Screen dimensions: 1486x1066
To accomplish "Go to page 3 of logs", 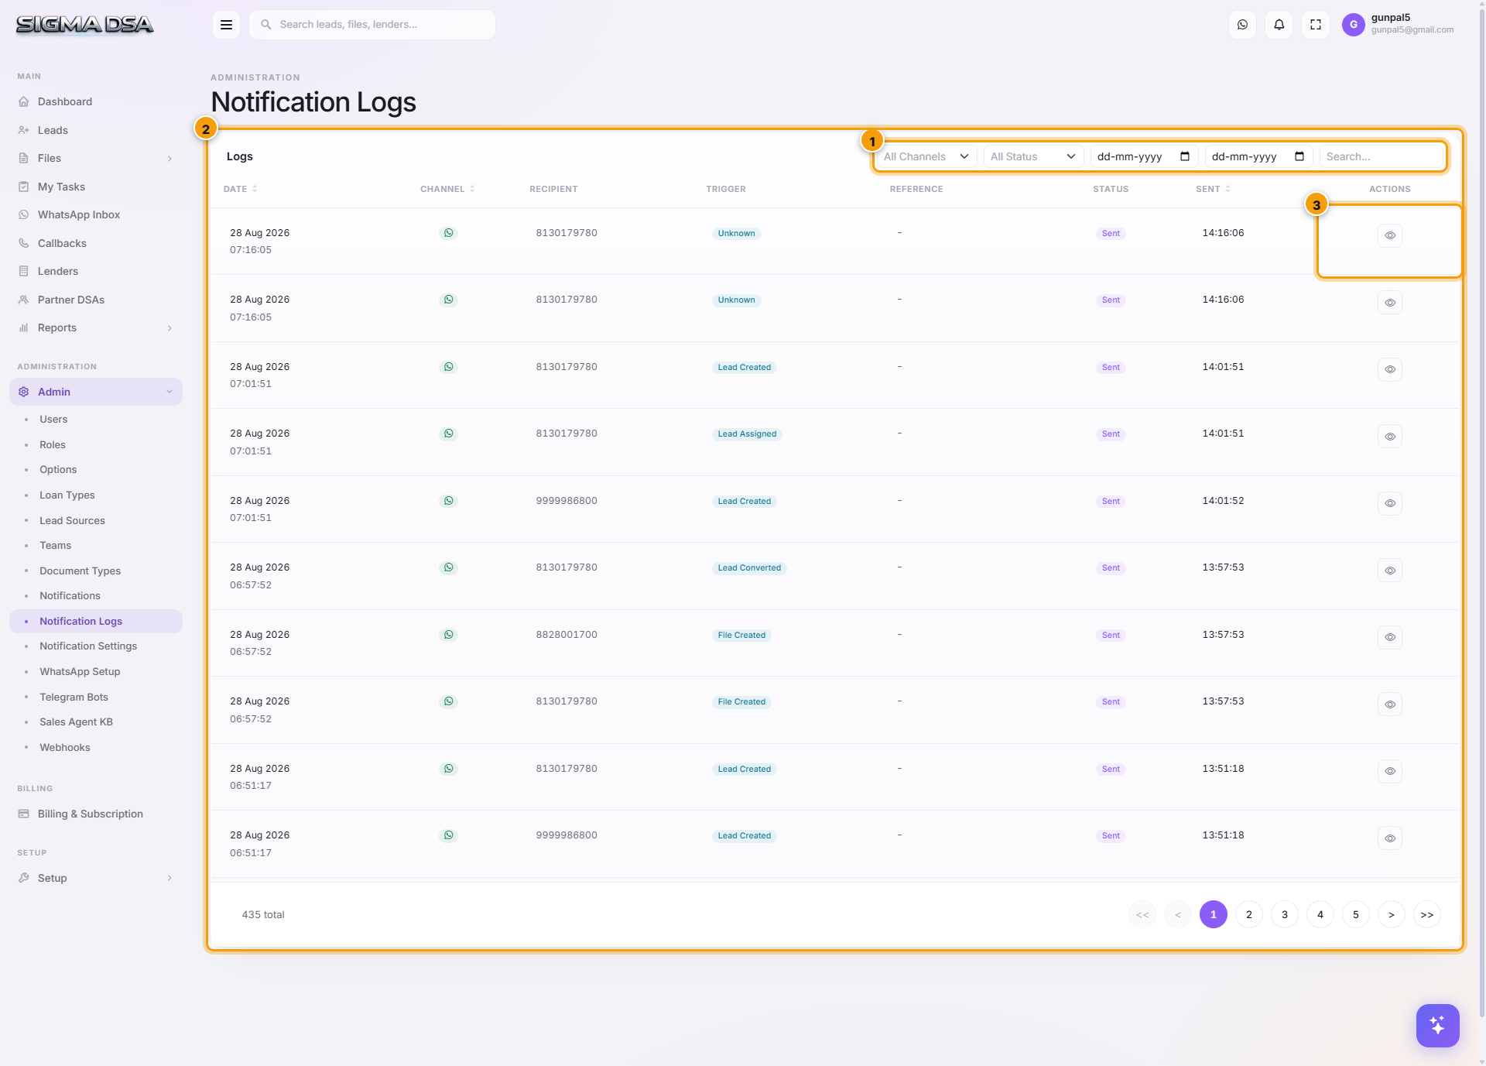I will tap(1284, 914).
